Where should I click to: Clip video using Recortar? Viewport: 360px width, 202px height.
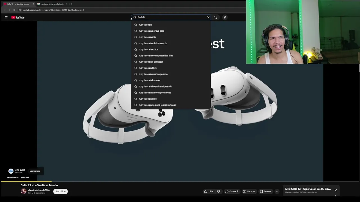(x=249, y=191)
